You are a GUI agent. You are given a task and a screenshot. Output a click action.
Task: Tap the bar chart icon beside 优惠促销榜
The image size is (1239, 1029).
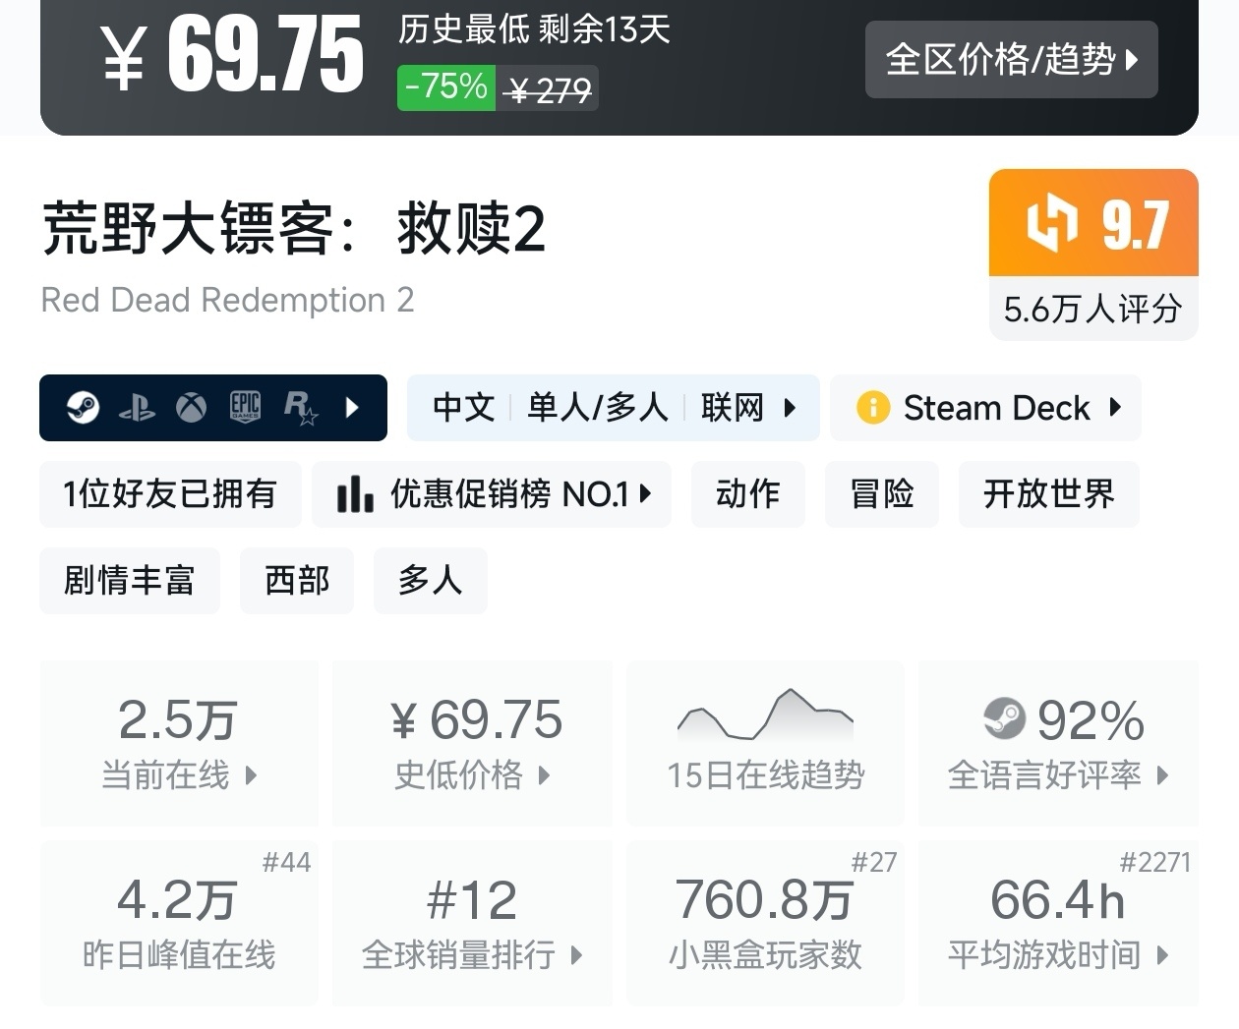click(x=354, y=494)
